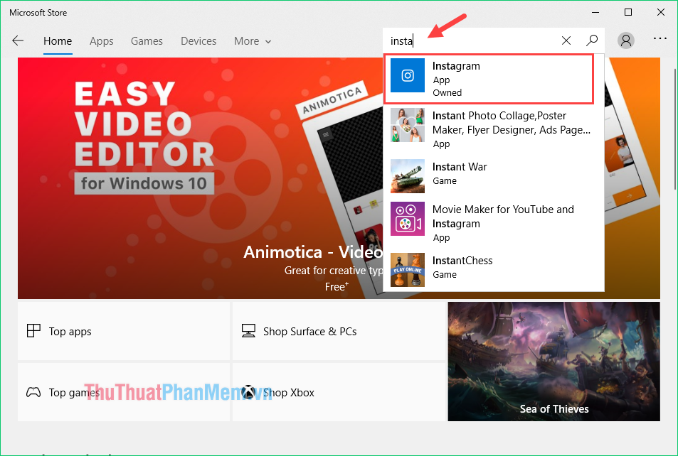Open the Sea of Thieves thumbnail
This screenshot has width=678, height=456.
point(553,361)
